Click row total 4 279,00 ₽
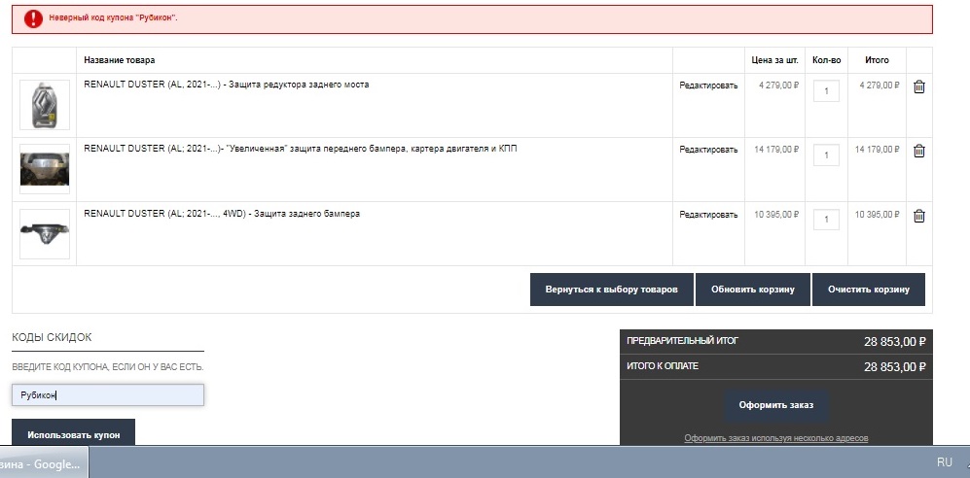Screen dimensions: 970x478 point(880,85)
